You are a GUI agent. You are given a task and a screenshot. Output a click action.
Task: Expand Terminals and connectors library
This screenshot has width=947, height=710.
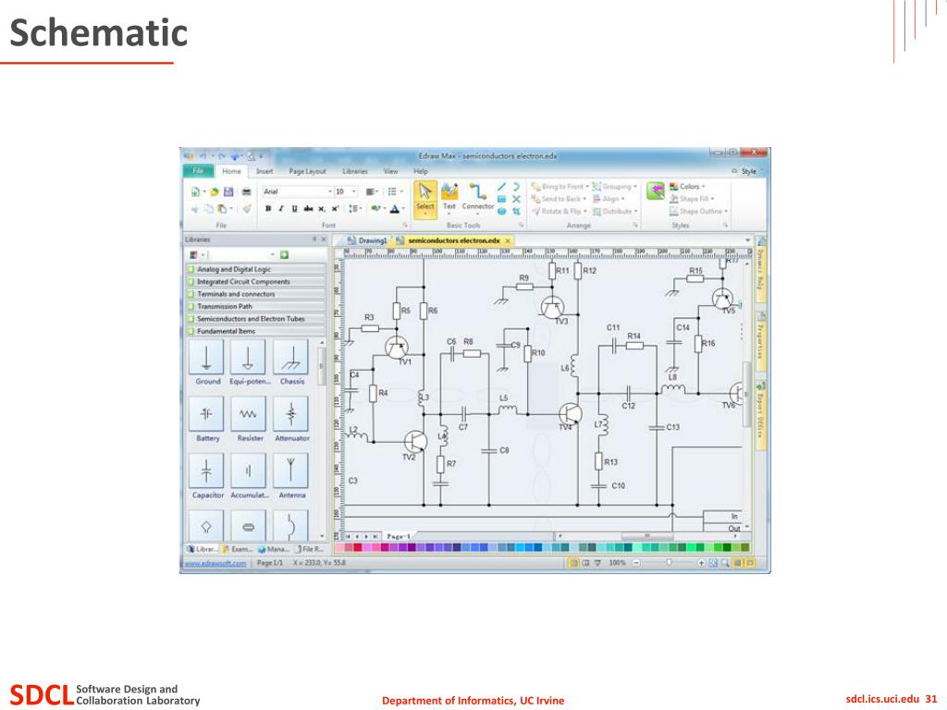tap(256, 294)
